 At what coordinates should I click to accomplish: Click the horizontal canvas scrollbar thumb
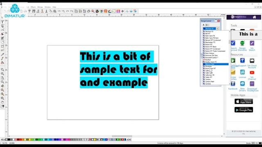coord(122,136)
